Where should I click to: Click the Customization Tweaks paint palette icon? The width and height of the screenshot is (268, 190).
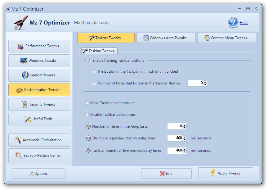pyautogui.click(x=19, y=90)
